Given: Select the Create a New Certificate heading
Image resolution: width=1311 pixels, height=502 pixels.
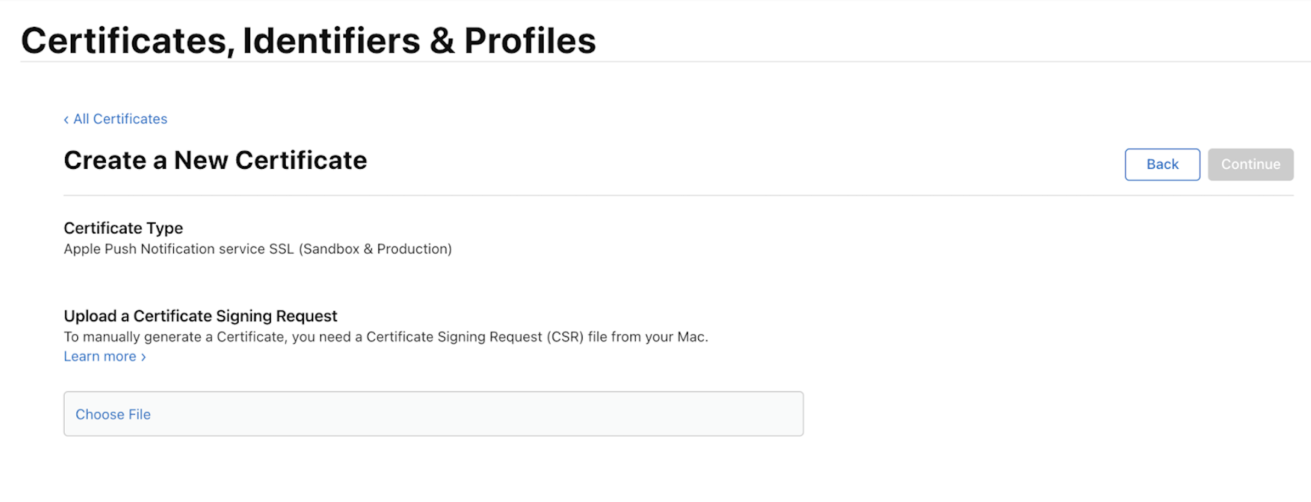Looking at the screenshot, I should tap(216, 161).
